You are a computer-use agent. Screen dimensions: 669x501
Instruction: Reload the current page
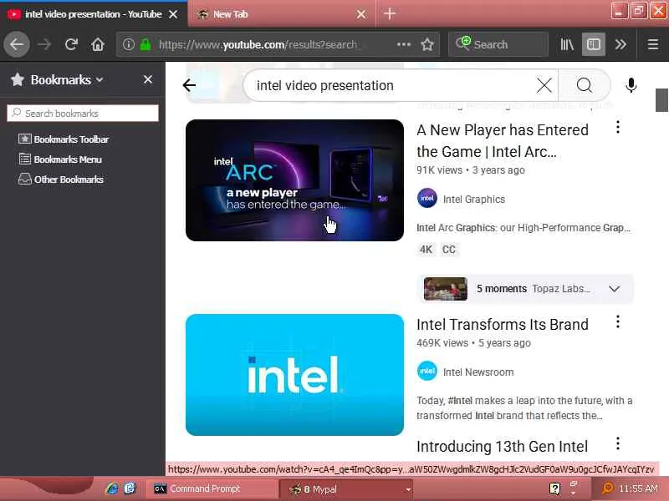(x=71, y=44)
